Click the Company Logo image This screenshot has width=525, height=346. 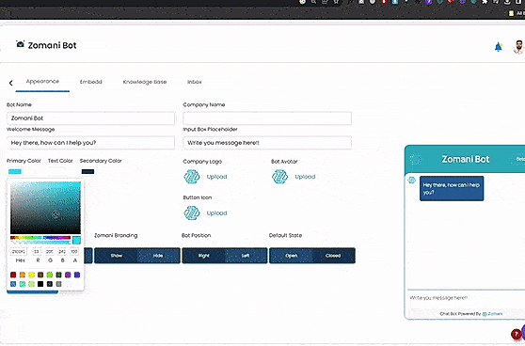tap(192, 177)
